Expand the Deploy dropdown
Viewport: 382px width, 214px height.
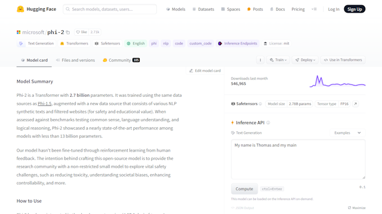tap(305, 60)
